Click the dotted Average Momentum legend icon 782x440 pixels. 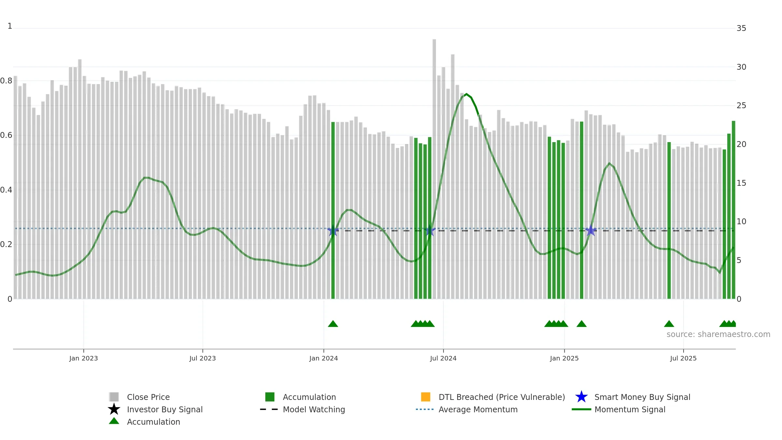[x=425, y=409]
